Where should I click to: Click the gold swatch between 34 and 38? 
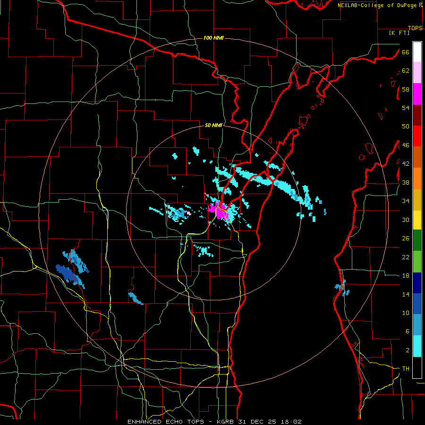click(417, 199)
